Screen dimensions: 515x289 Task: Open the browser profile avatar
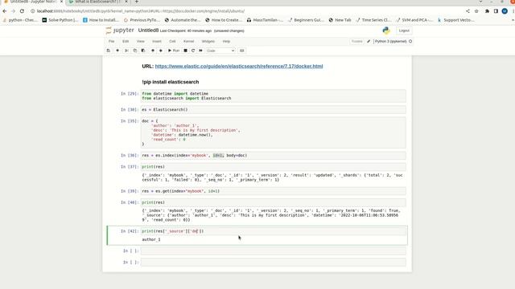pyautogui.click(x=505, y=11)
